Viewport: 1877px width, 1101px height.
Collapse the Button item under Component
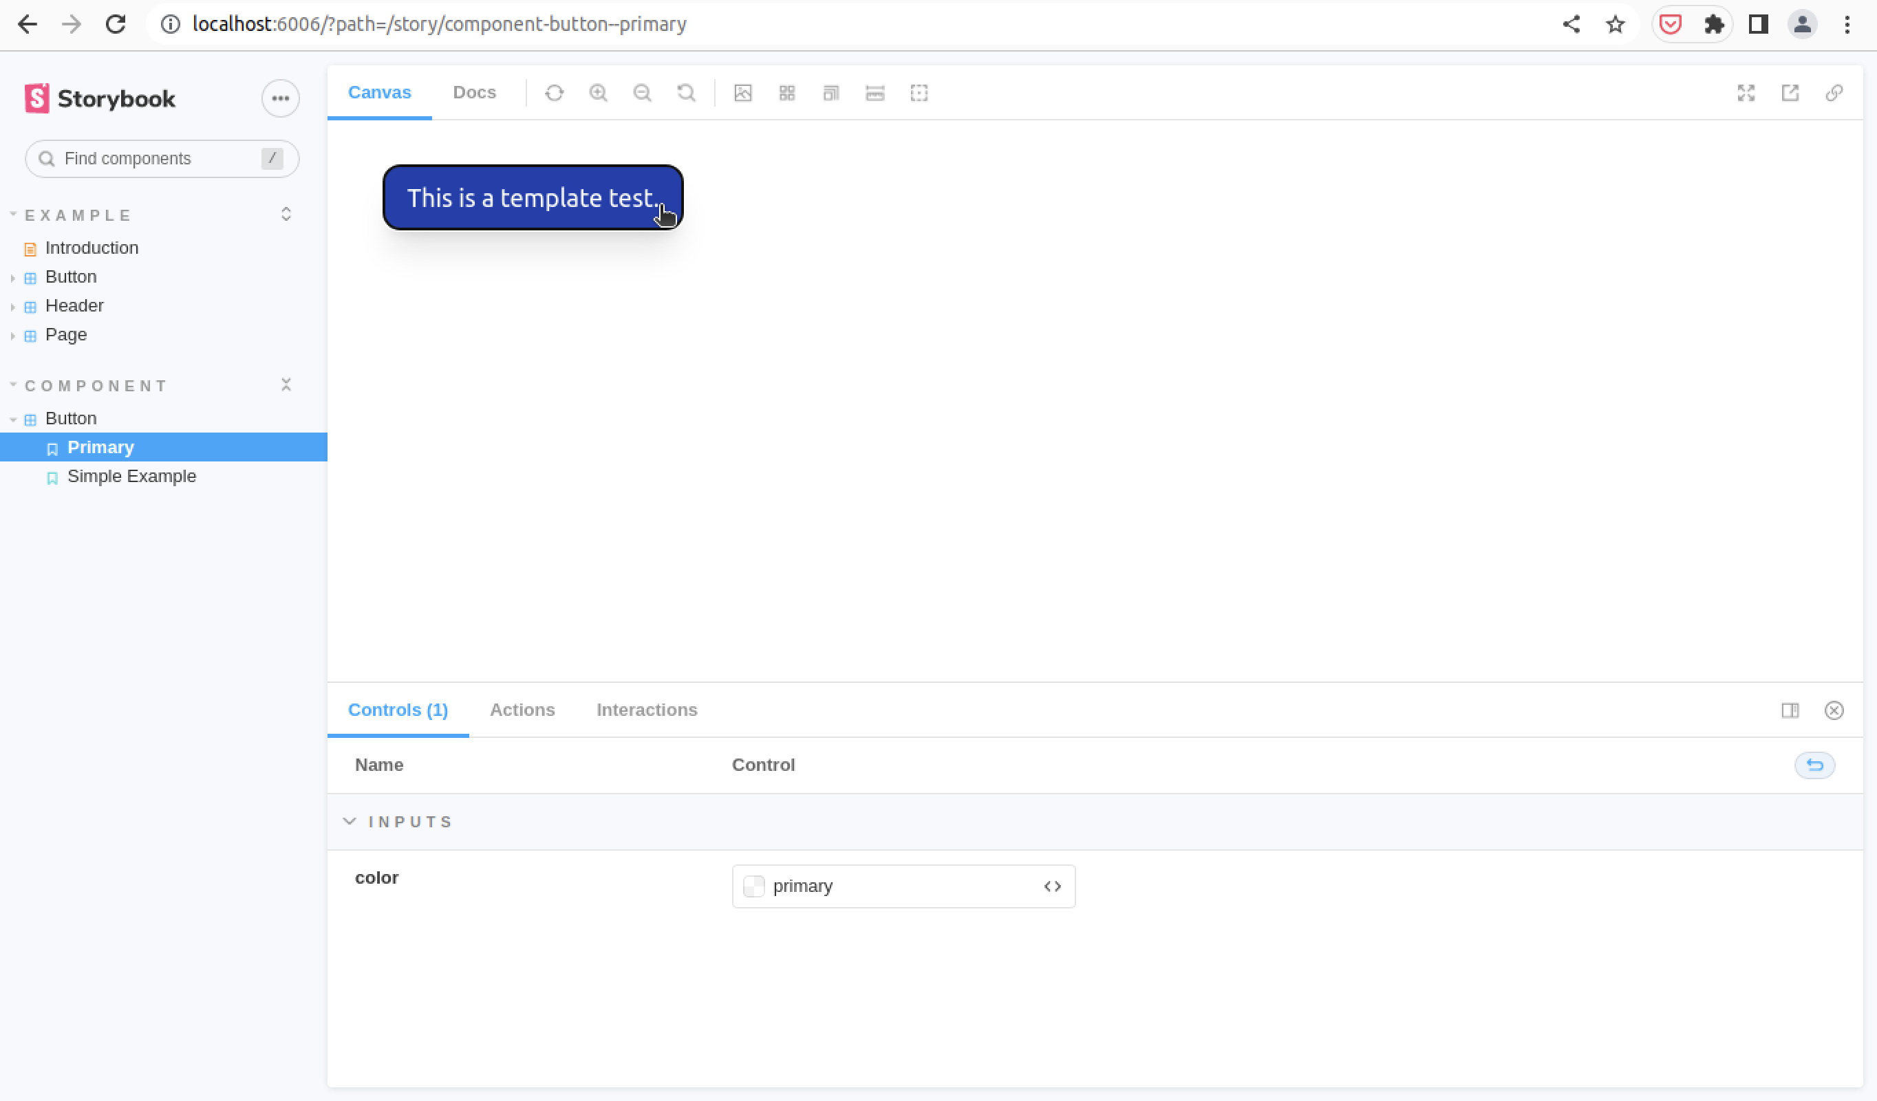pyautogui.click(x=71, y=418)
